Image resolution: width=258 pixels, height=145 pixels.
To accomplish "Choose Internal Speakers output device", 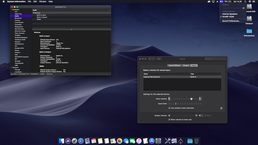I will coord(230,14).
